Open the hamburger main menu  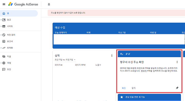click(4, 4)
